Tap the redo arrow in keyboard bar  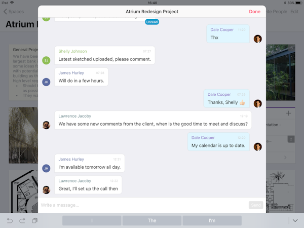pos(22,220)
